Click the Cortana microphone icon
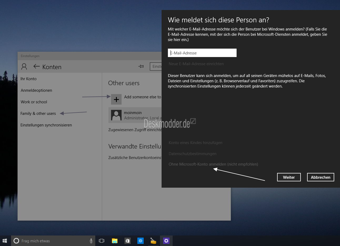Screen dimensions: 340x246 [91, 241]
